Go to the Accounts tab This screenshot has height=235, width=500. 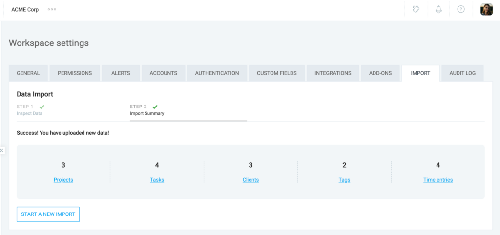point(163,73)
